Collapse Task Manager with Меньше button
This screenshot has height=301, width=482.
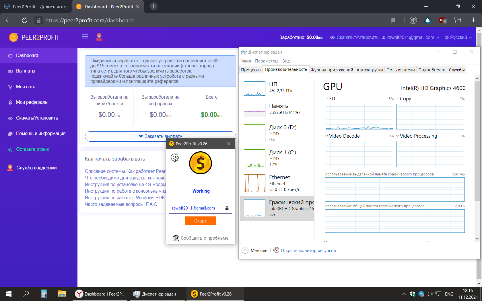click(255, 250)
